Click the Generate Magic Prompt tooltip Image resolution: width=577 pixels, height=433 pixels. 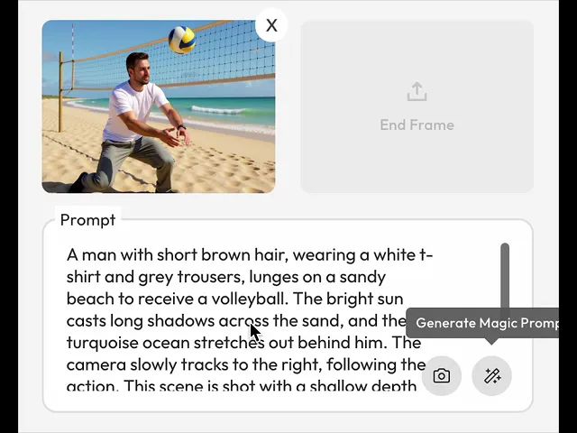[x=482, y=323]
